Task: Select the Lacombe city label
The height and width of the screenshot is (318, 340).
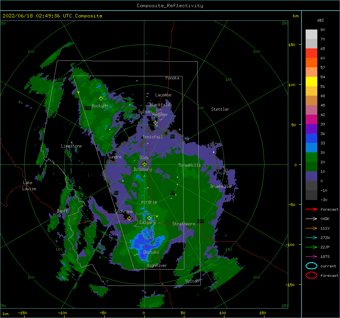Action: tap(163, 95)
